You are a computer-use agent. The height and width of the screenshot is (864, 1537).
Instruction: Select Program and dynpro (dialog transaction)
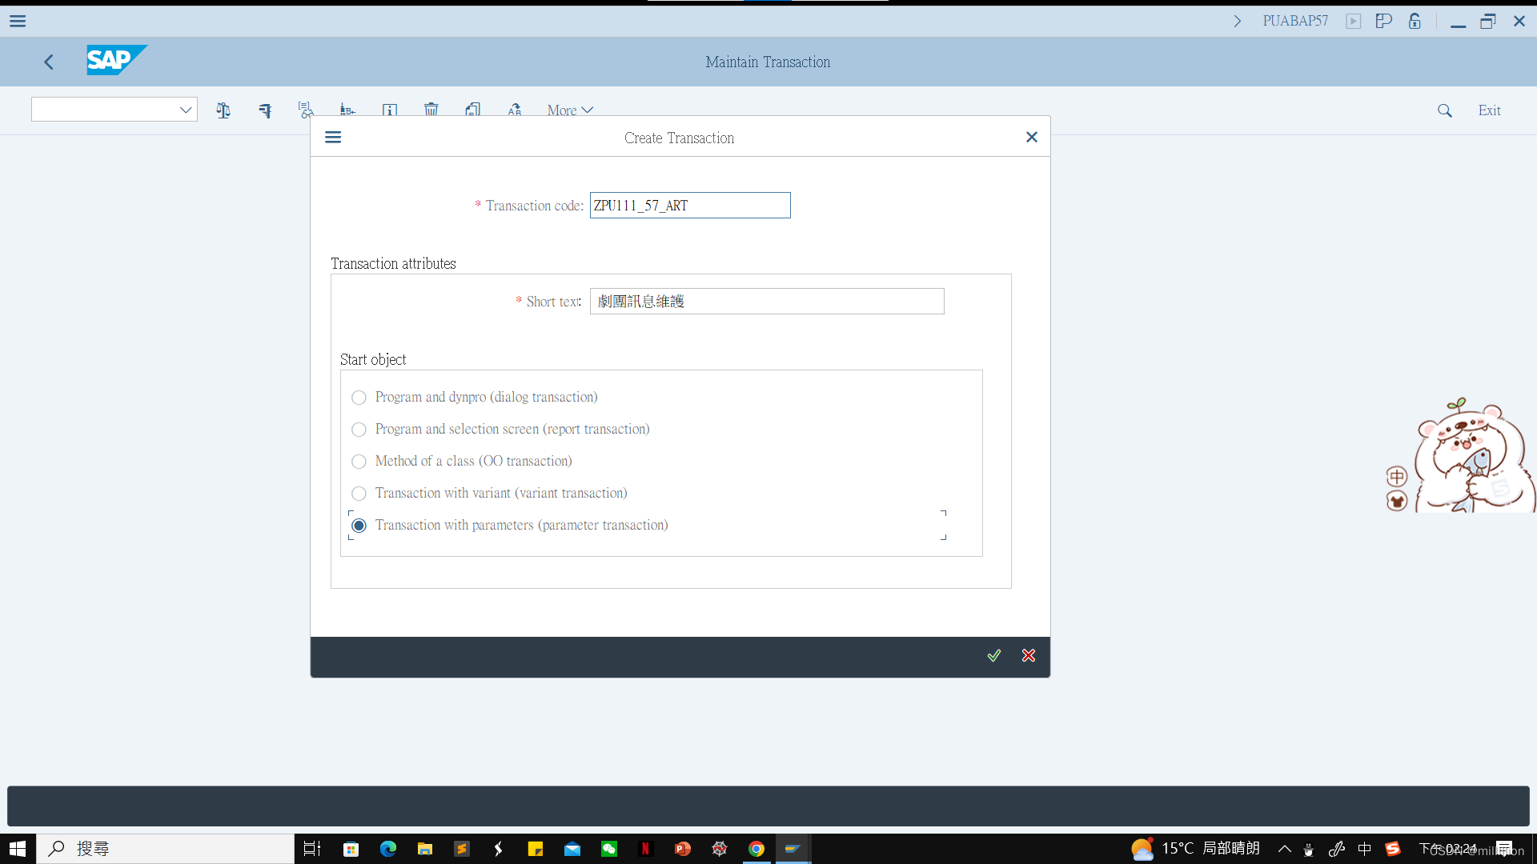(x=359, y=397)
